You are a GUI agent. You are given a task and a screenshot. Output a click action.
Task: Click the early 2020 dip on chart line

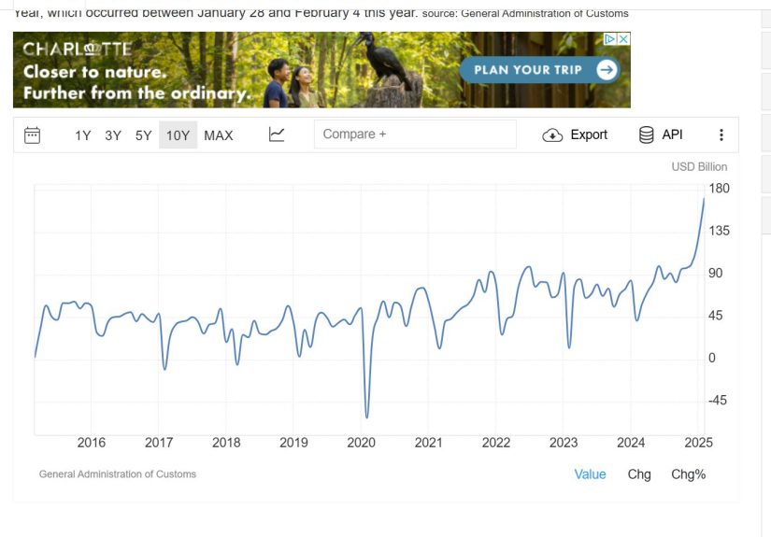point(366,416)
